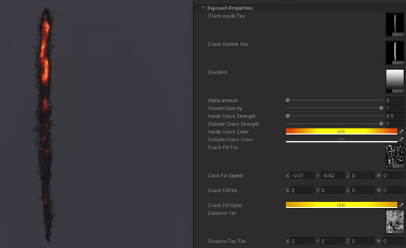
Task: Click the Outside Crack Color label
Action: tap(230, 139)
